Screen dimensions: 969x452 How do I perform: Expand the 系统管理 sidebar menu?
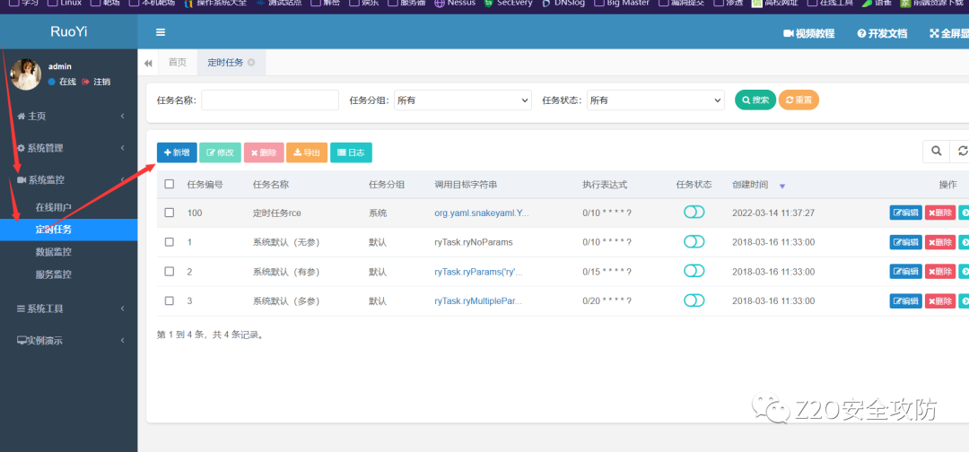68,148
